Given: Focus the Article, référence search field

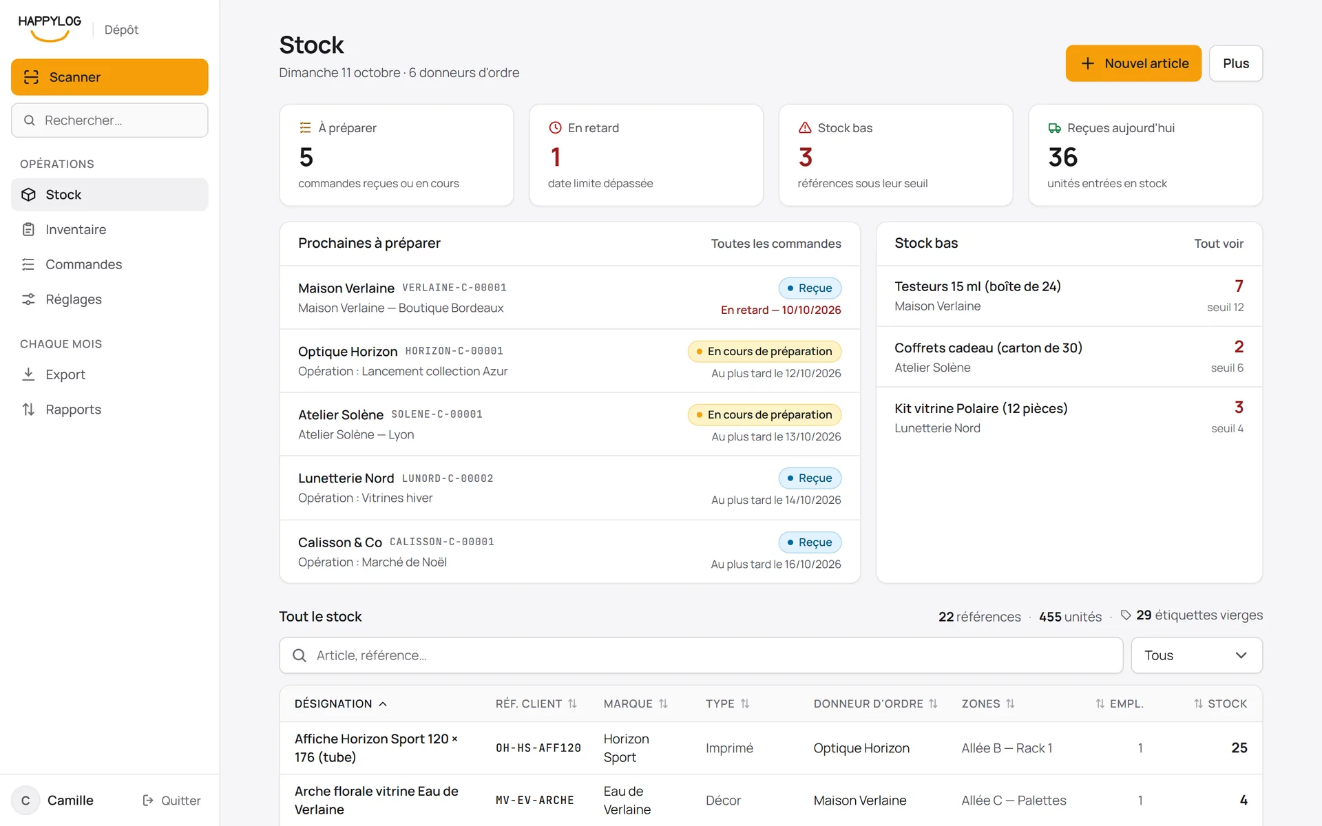Looking at the screenshot, I should pos(701,655).
